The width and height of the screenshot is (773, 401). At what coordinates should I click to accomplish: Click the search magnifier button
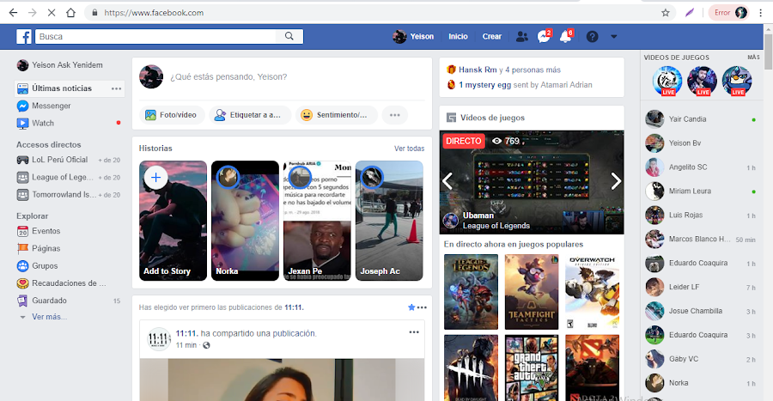pos(289,36)
